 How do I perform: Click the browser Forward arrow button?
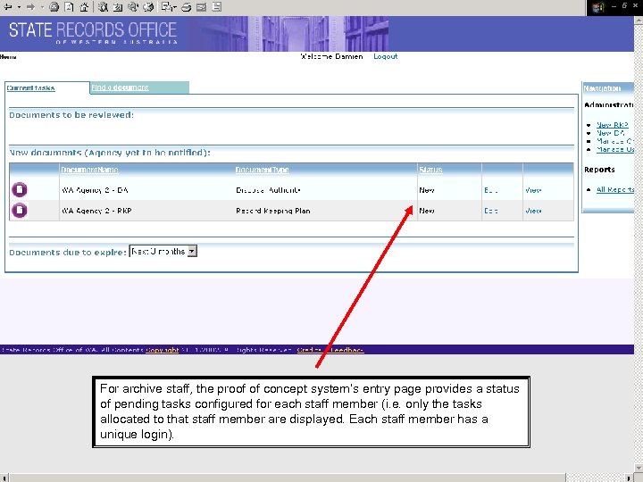click(x=30, y=7)
